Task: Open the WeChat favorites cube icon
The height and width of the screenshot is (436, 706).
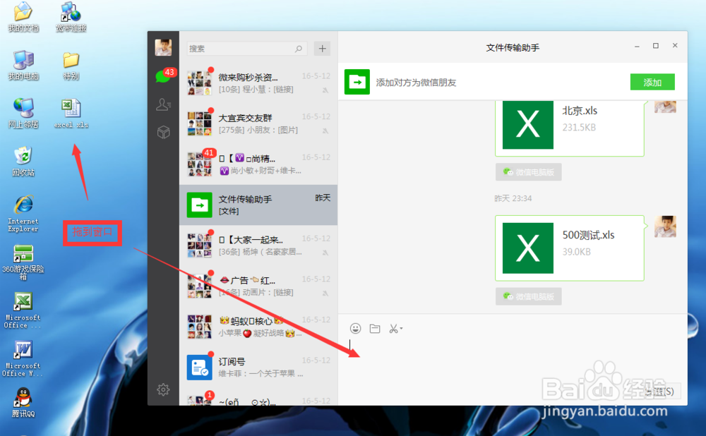Action: coord(164,132)
